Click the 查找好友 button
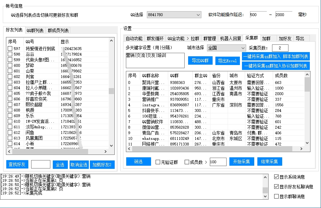This screenshot has width=321, height=208. click(x=17, y=164)
